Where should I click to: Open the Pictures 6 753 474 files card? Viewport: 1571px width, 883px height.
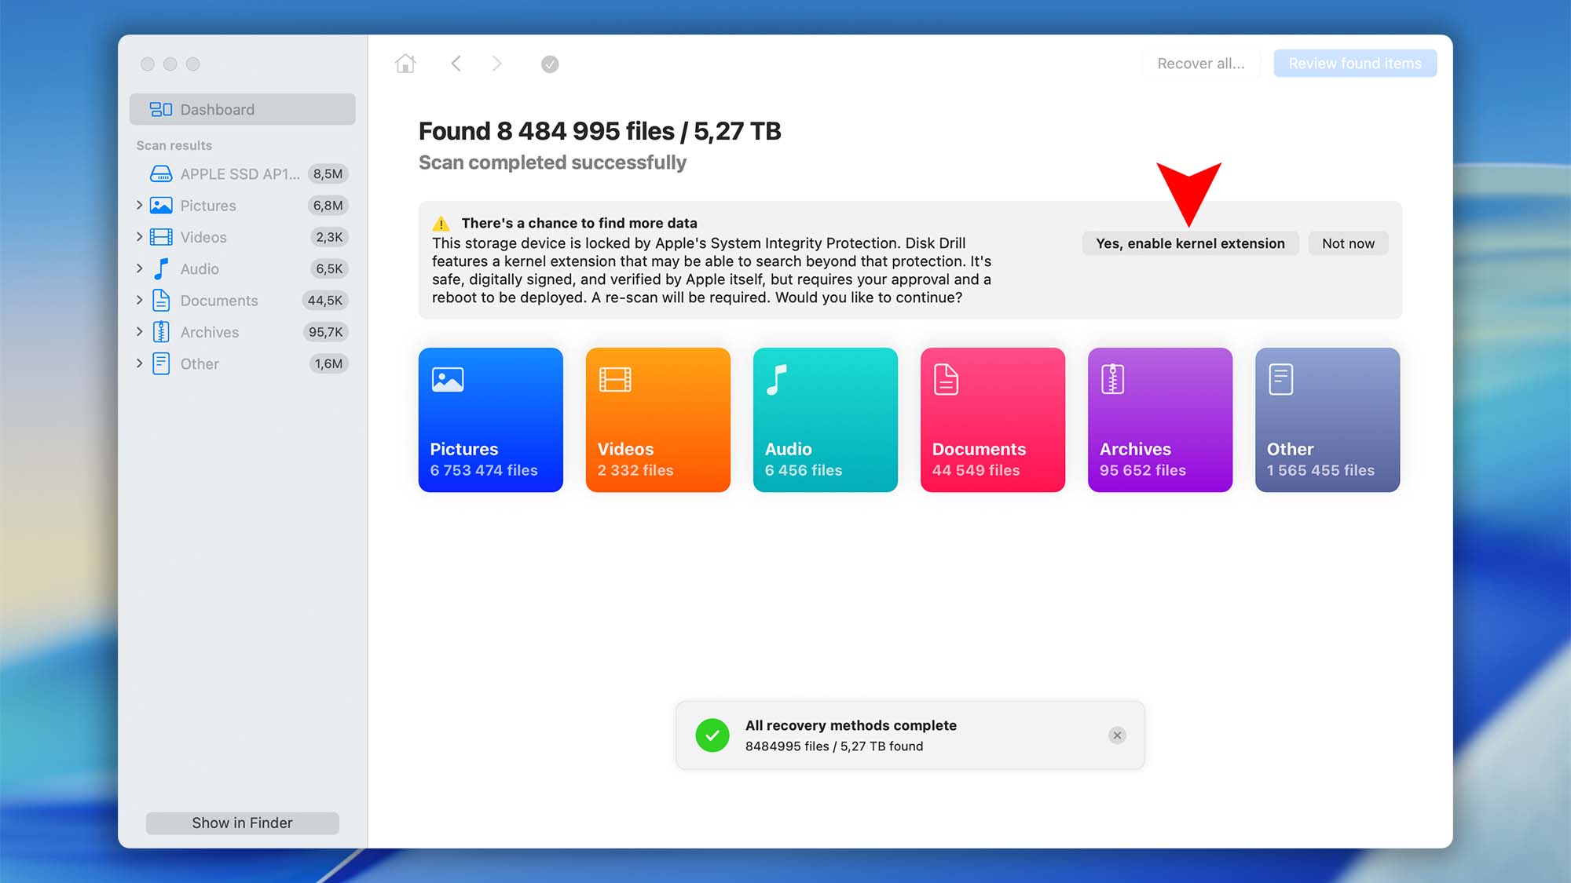(x=491, y=420)
